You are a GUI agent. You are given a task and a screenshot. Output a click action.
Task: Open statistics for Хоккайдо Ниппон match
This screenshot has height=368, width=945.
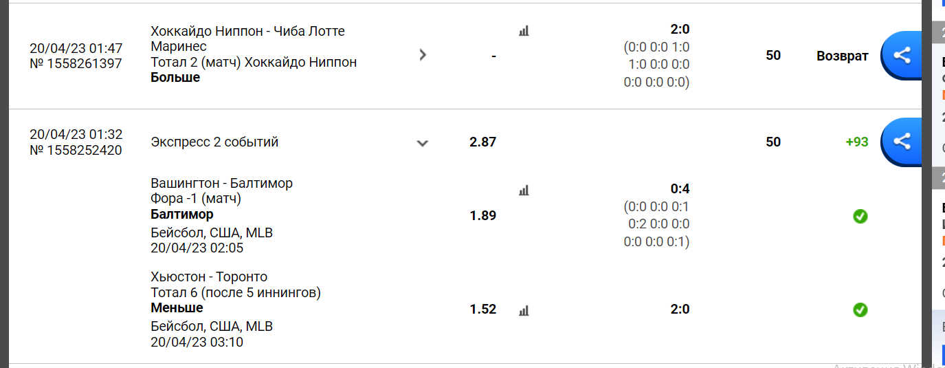(524, 31)
